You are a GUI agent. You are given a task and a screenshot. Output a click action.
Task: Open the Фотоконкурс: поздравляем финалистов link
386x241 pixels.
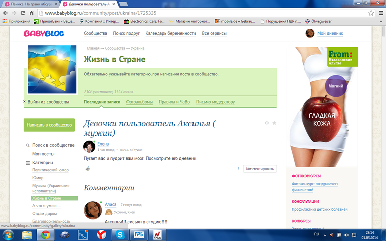click(x=315, y=187)
